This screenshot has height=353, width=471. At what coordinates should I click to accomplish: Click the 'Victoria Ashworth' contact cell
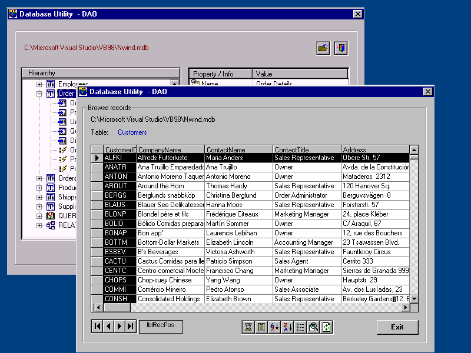click(x=239, y=252)
